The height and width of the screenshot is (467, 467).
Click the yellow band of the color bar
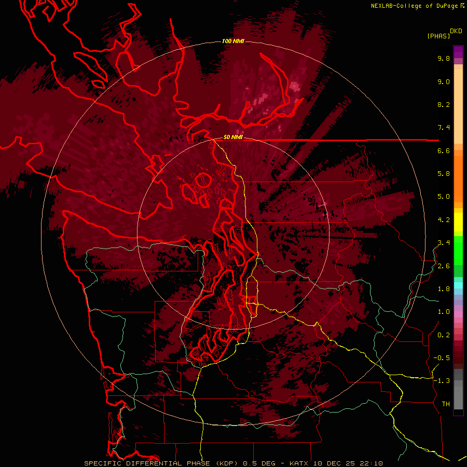[x=458, y=222]
